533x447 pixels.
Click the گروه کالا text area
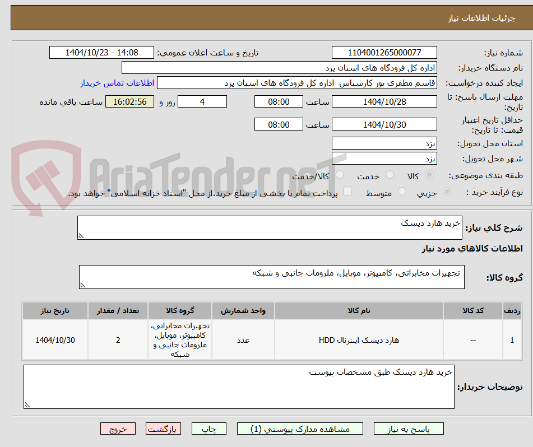pyautogui.click(x=272, y=277)
